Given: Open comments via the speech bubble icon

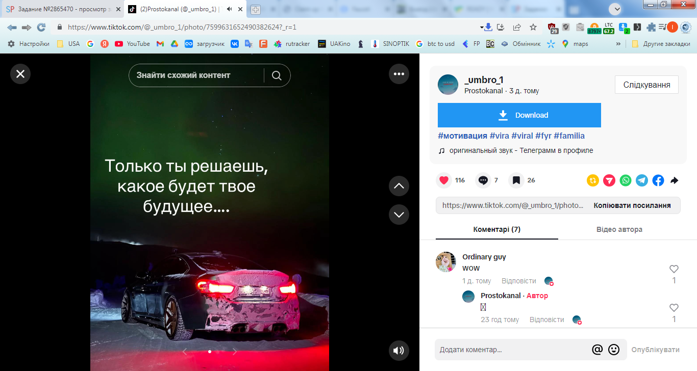Looking at the screenshot, I should 483,180.
